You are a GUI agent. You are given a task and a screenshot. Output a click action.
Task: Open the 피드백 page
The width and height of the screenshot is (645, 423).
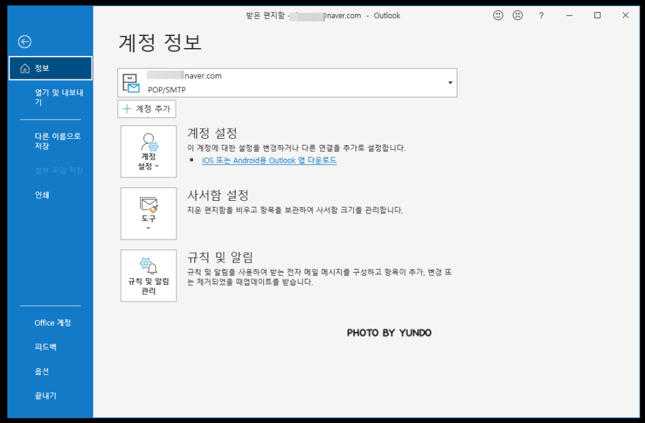tap(45, 347)
